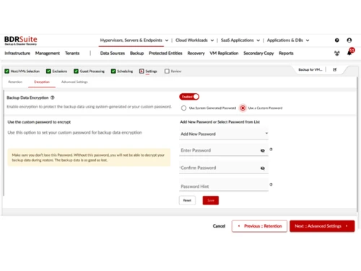Viewport: 361px width, 271px height.
Task: Switch to the Encryption sub-tab
Action: pos(42,82)
